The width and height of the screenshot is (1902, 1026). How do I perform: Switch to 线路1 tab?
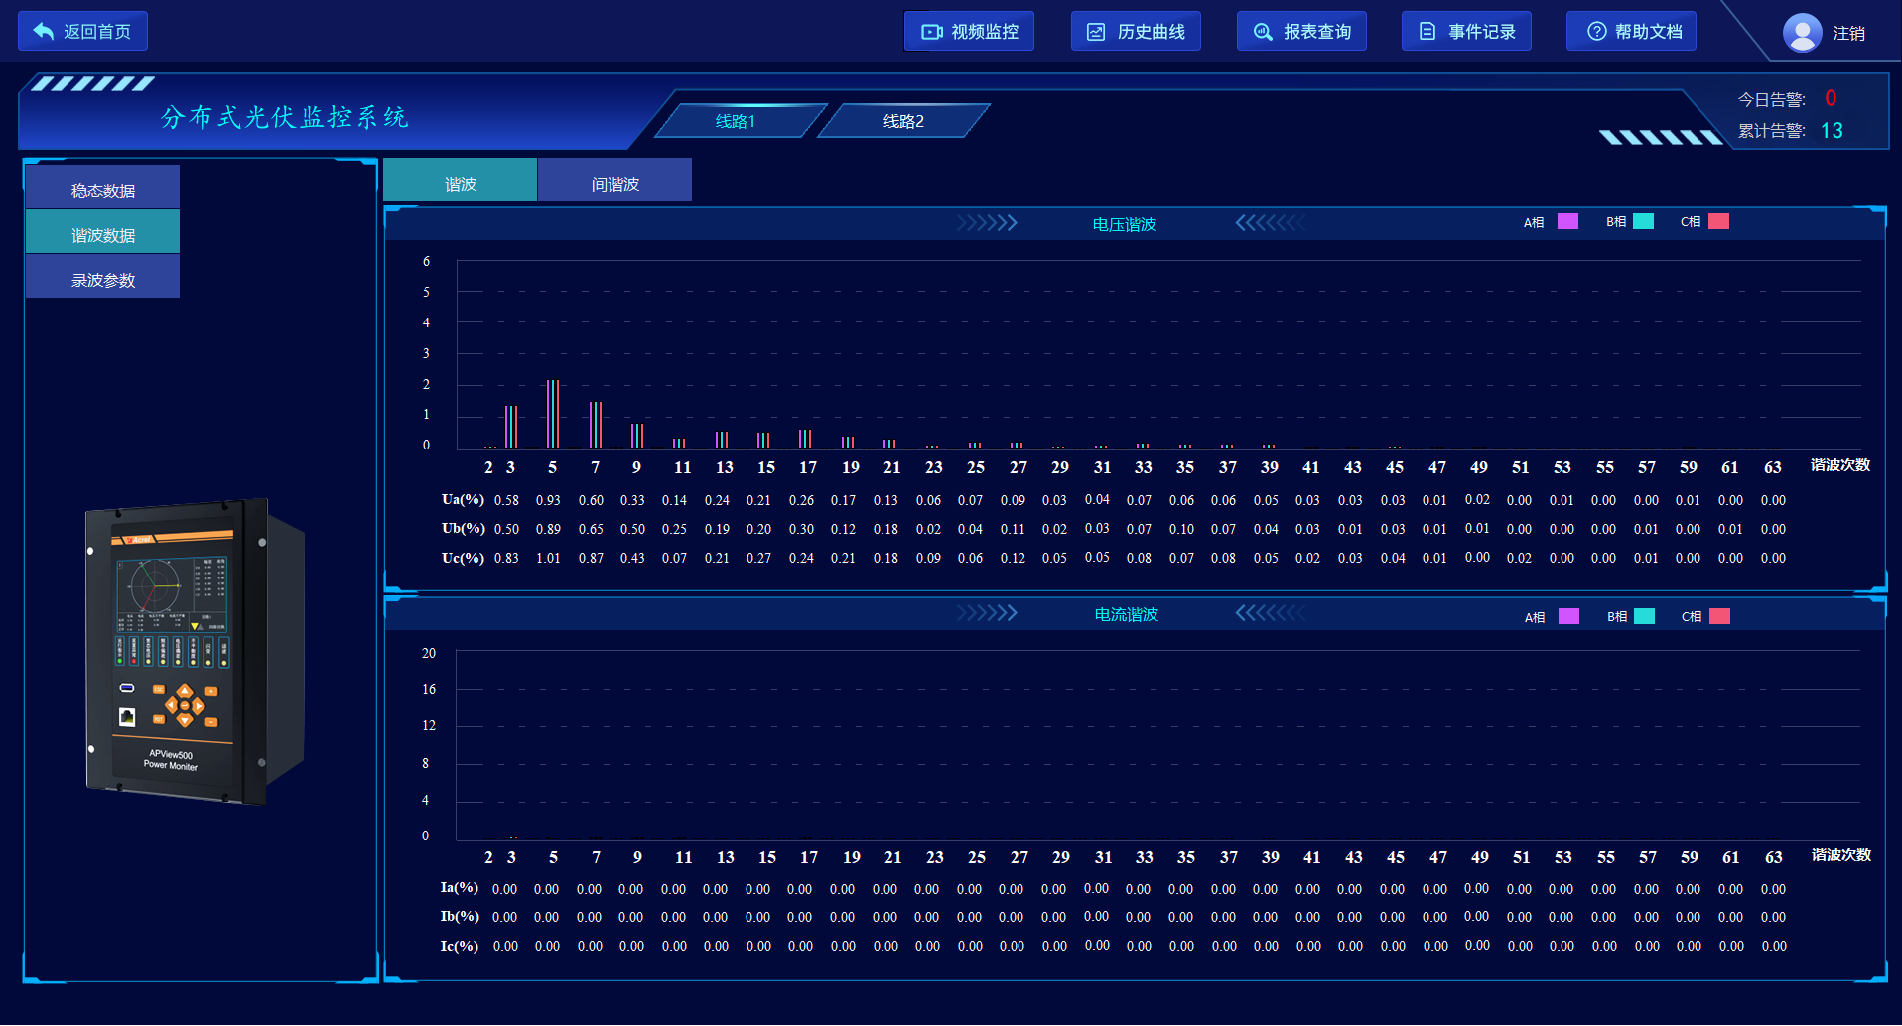coord(737,121)
